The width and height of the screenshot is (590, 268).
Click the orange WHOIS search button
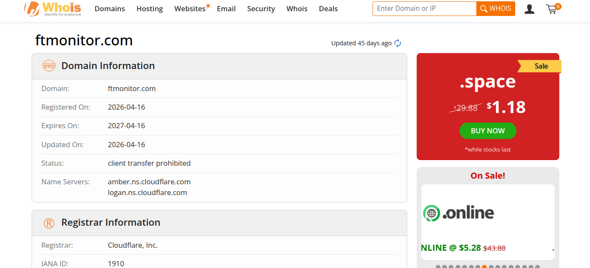[x=496, y=9]
